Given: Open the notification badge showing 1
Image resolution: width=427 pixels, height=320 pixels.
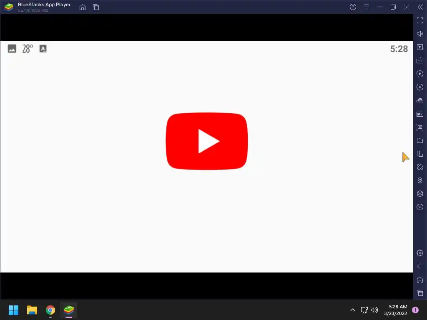Looking at the screenshot, I should (415, 310).
